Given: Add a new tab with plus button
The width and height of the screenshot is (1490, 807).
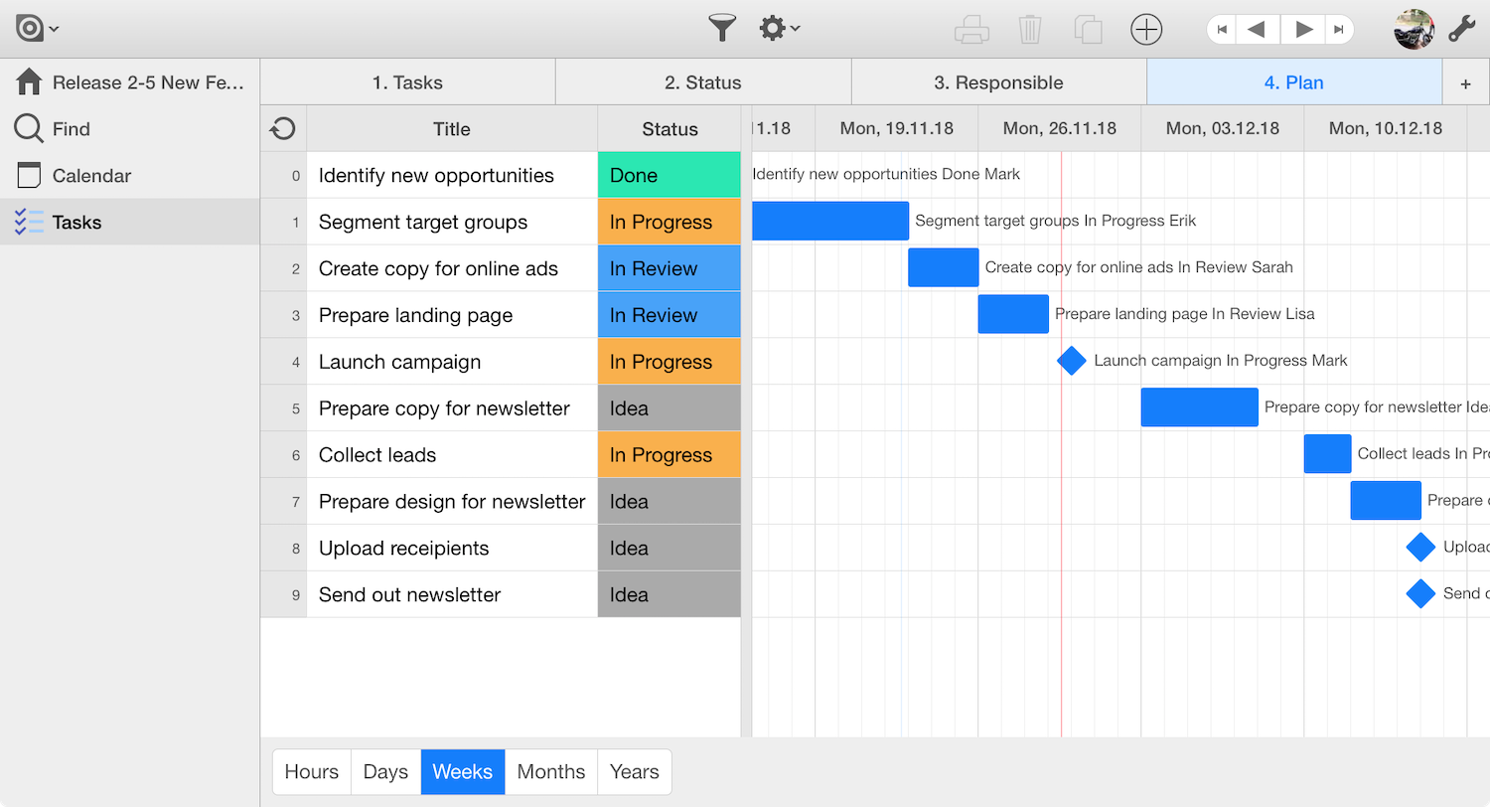Looking at the screenshot, I should [x=1465, y=83].
